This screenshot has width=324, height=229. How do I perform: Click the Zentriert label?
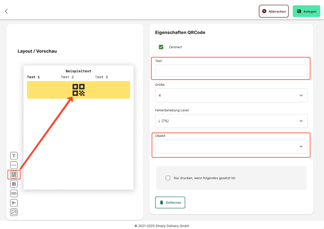click(175, 47)
